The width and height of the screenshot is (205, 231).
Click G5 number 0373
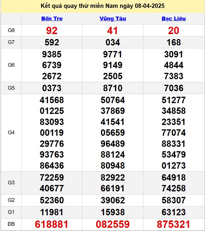[x=52, y=88]
